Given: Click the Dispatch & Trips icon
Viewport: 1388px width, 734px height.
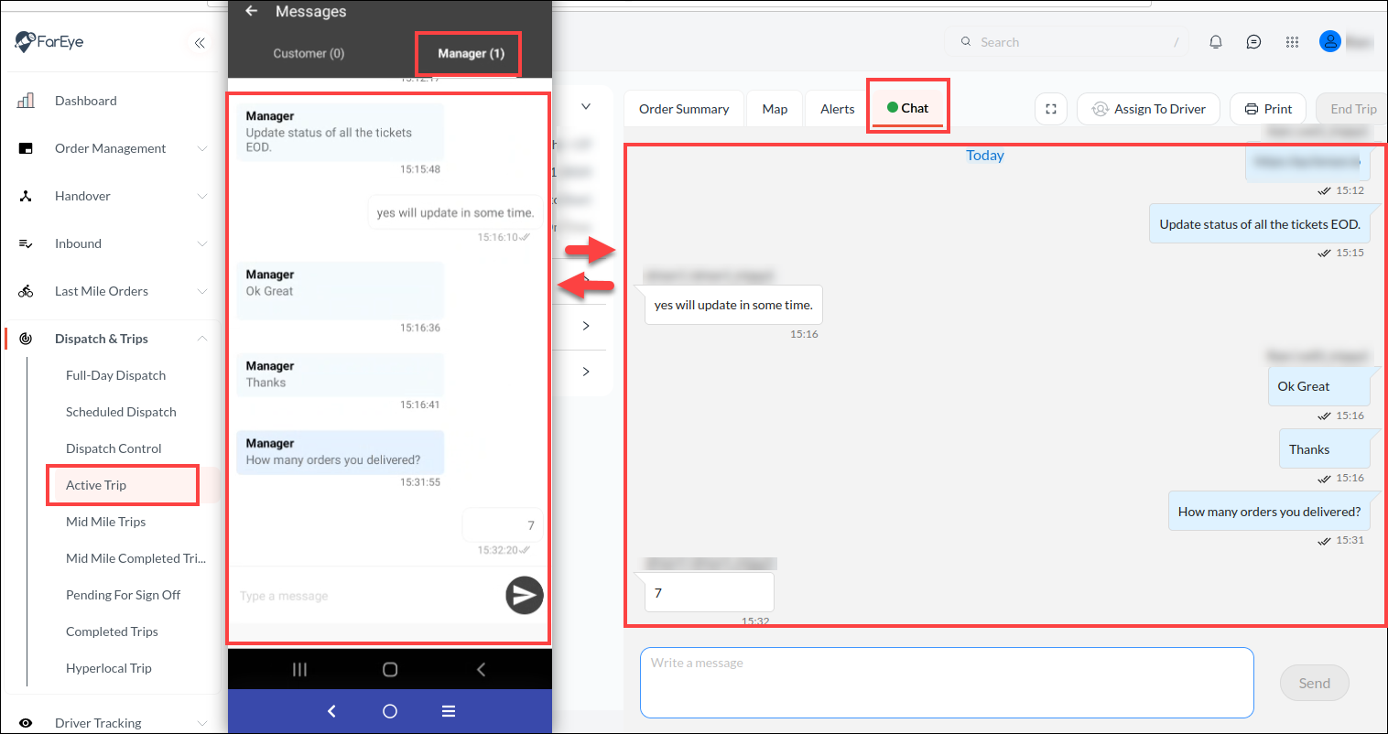Looking at the screenshot, I should tap(26, 339).
